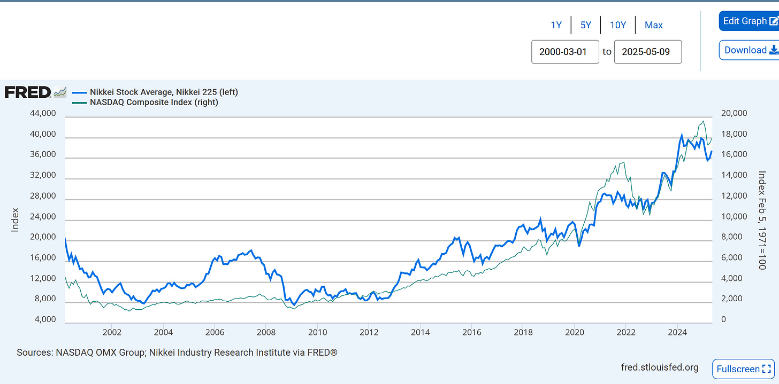Click the Download button

click(749, 50)
